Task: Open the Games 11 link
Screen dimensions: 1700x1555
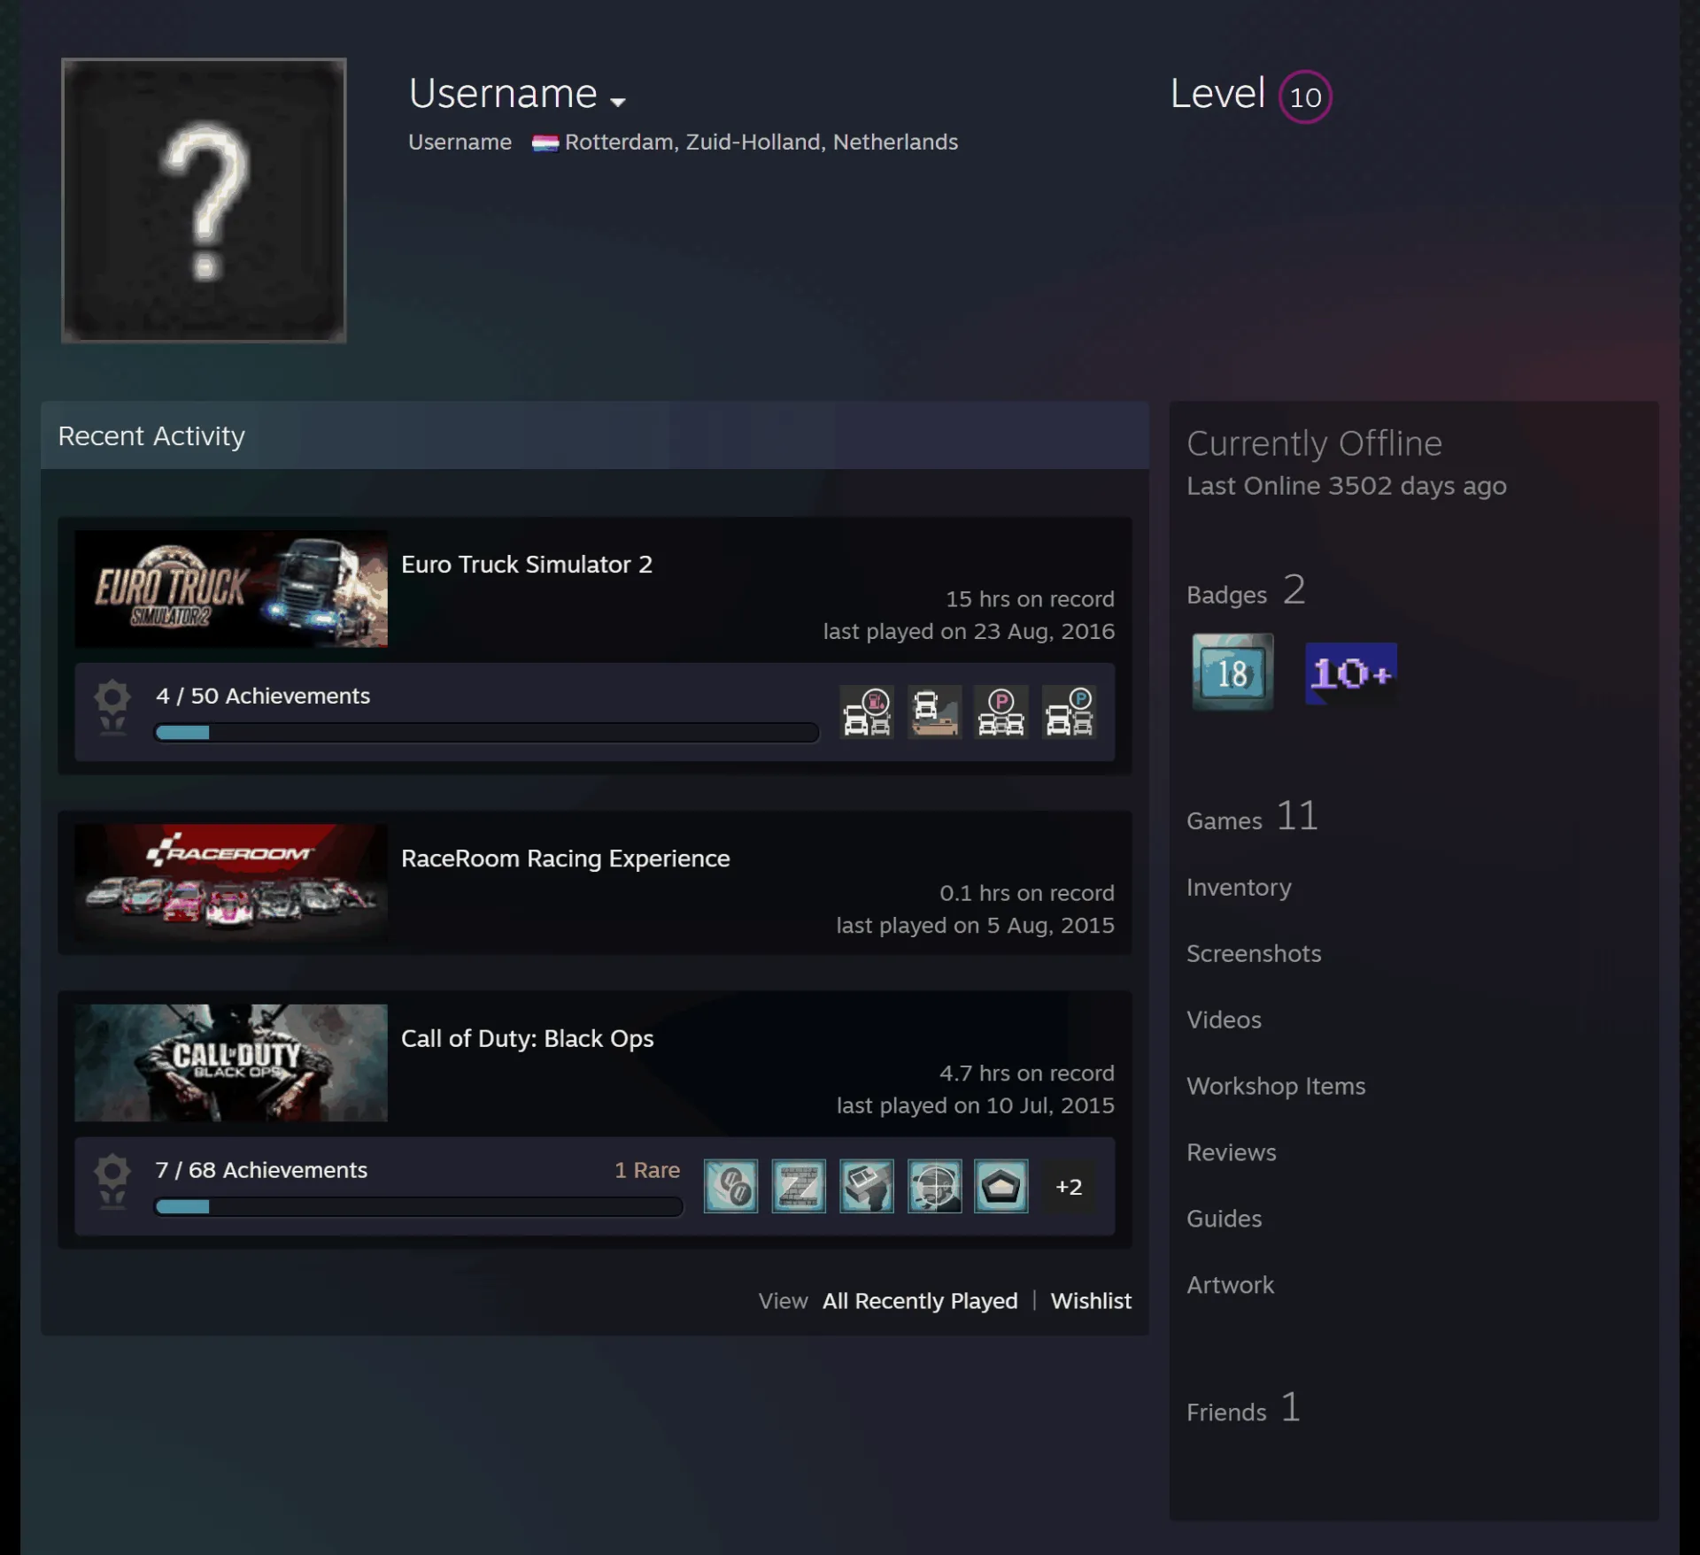Action: 1252,816
